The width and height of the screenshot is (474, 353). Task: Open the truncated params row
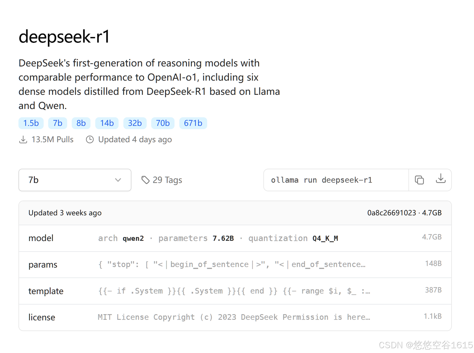click(x=230, y=264)
